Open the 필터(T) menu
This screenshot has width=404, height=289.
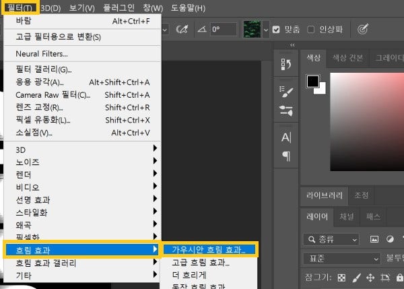pyautogui.click(x=20, y=7)
